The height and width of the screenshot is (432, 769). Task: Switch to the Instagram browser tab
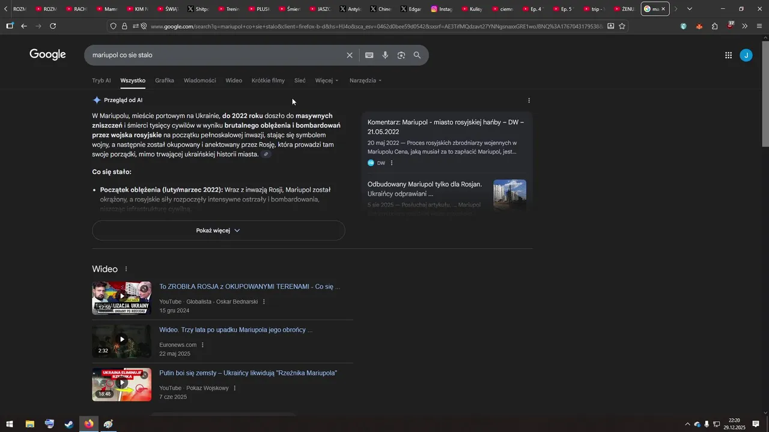(442, 9)
